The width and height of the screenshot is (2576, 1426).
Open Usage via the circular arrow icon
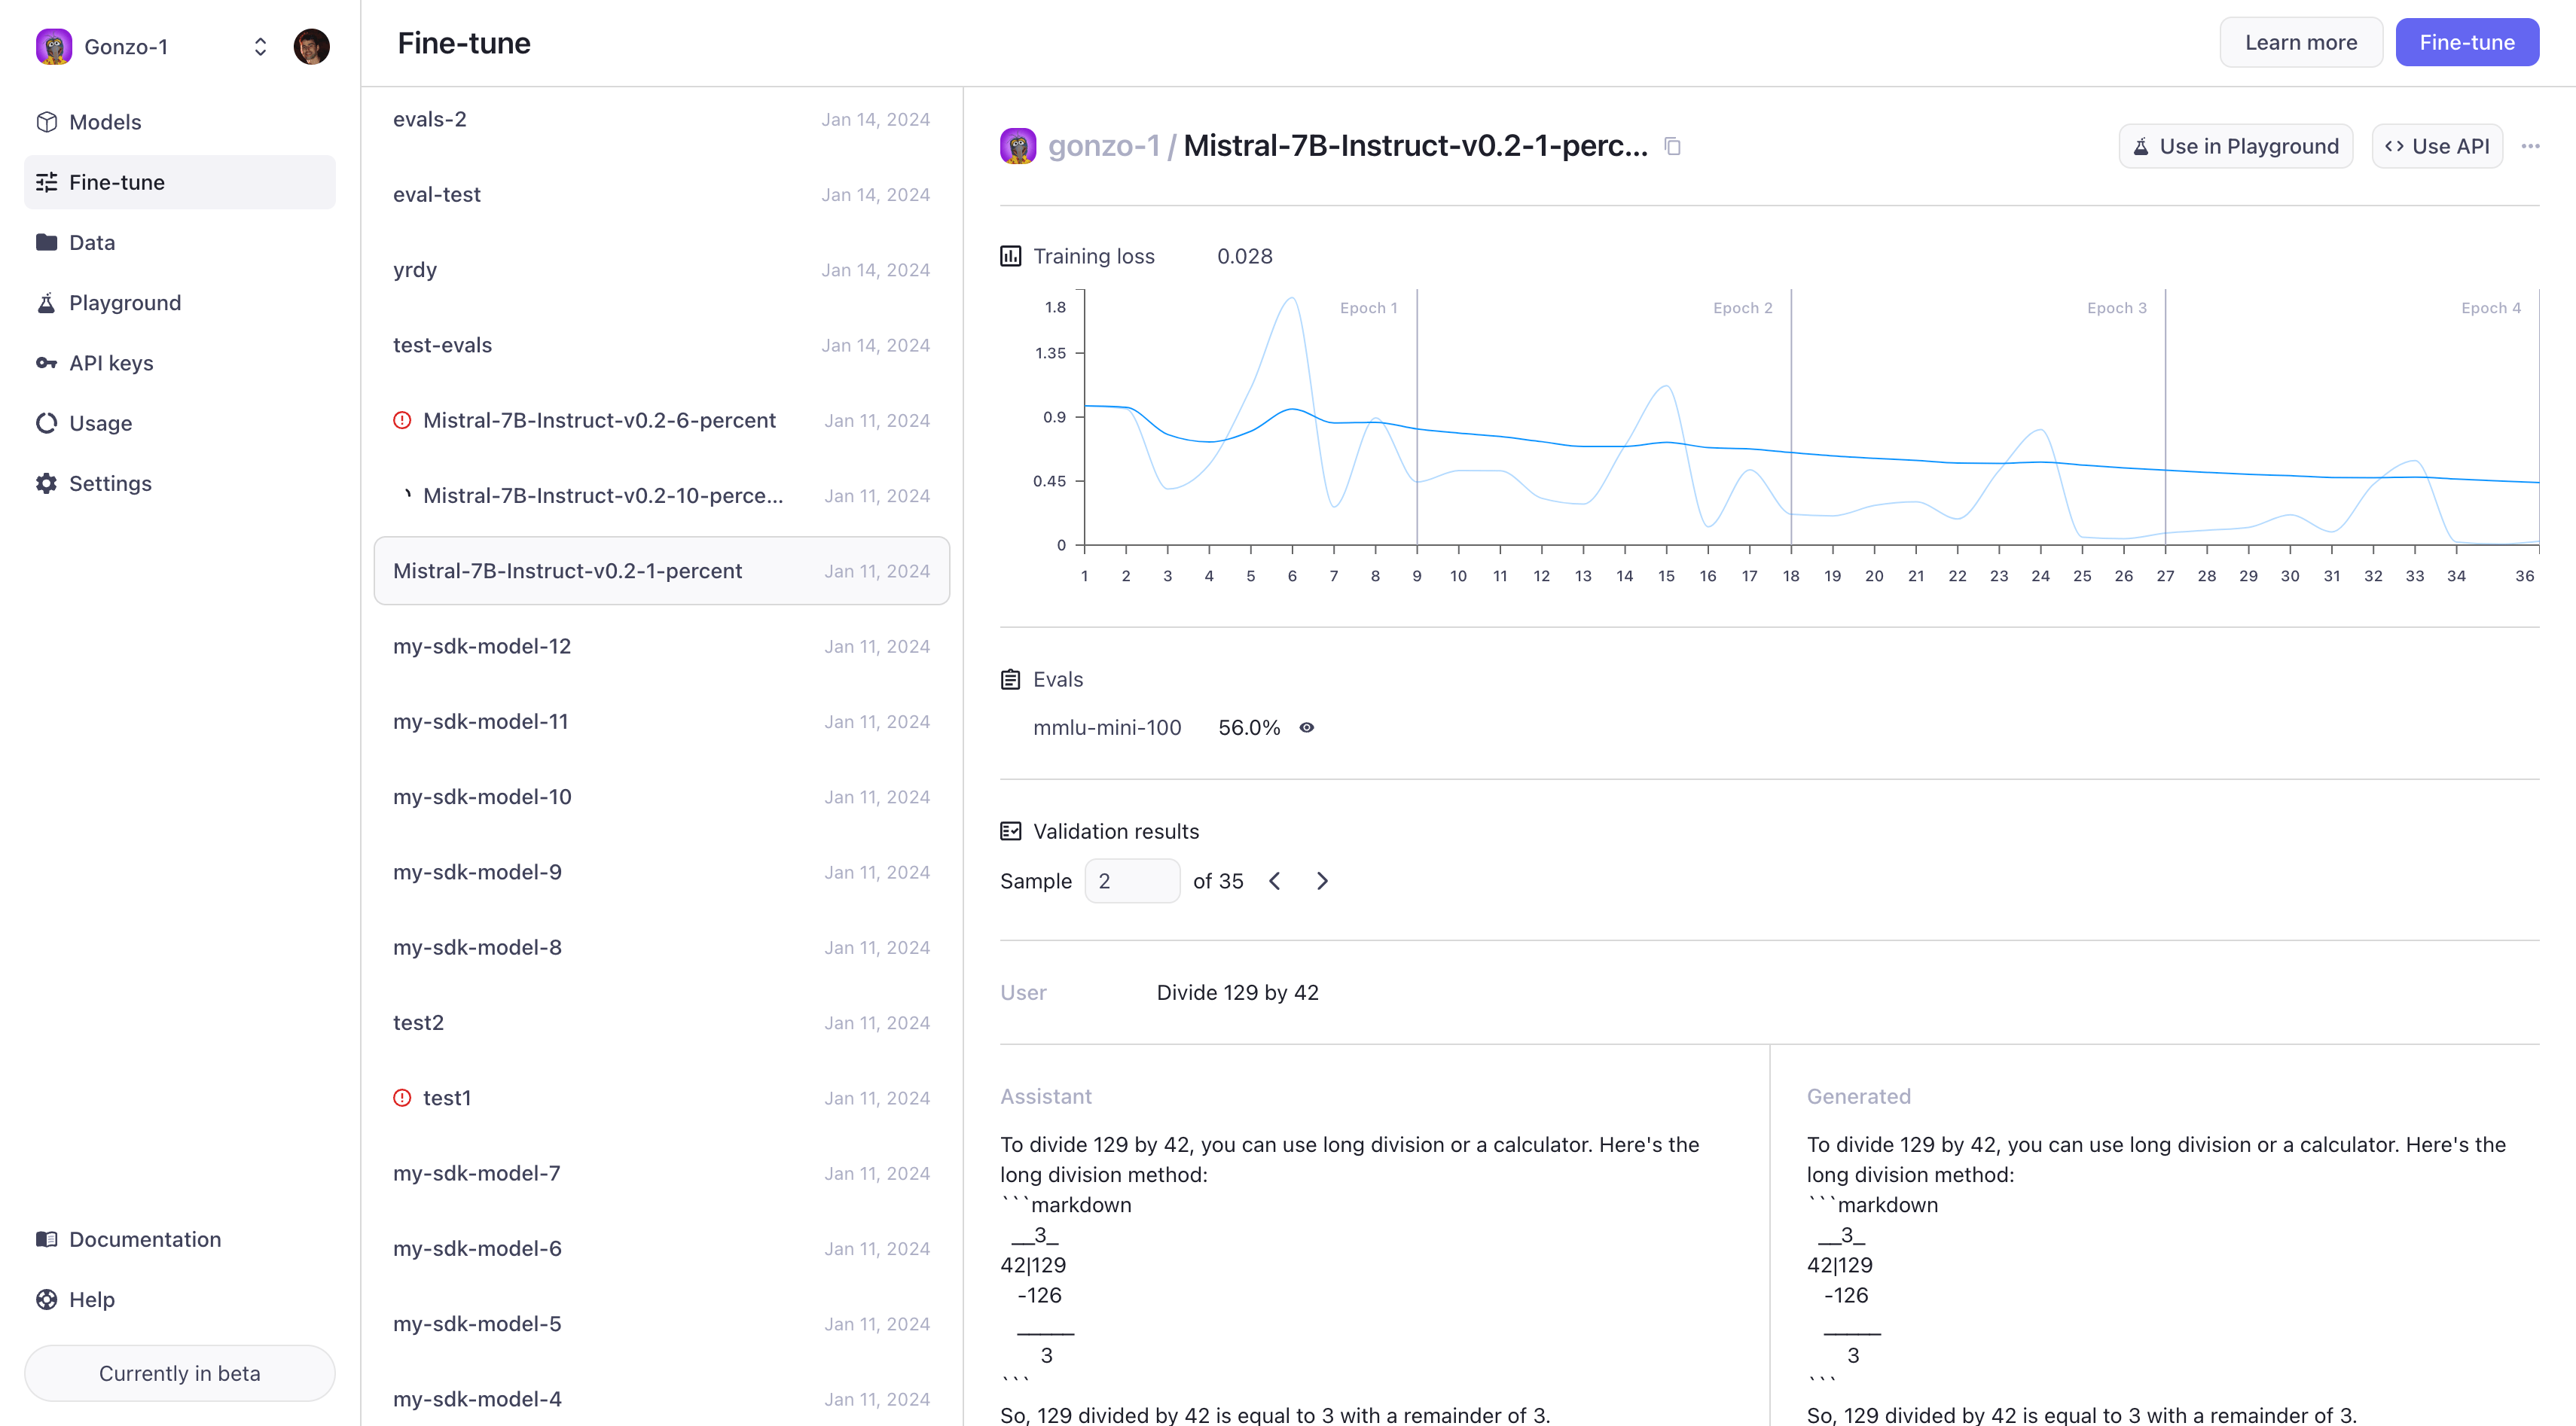[x=47, y=422]
